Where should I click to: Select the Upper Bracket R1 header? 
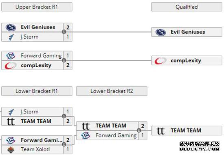37,7
